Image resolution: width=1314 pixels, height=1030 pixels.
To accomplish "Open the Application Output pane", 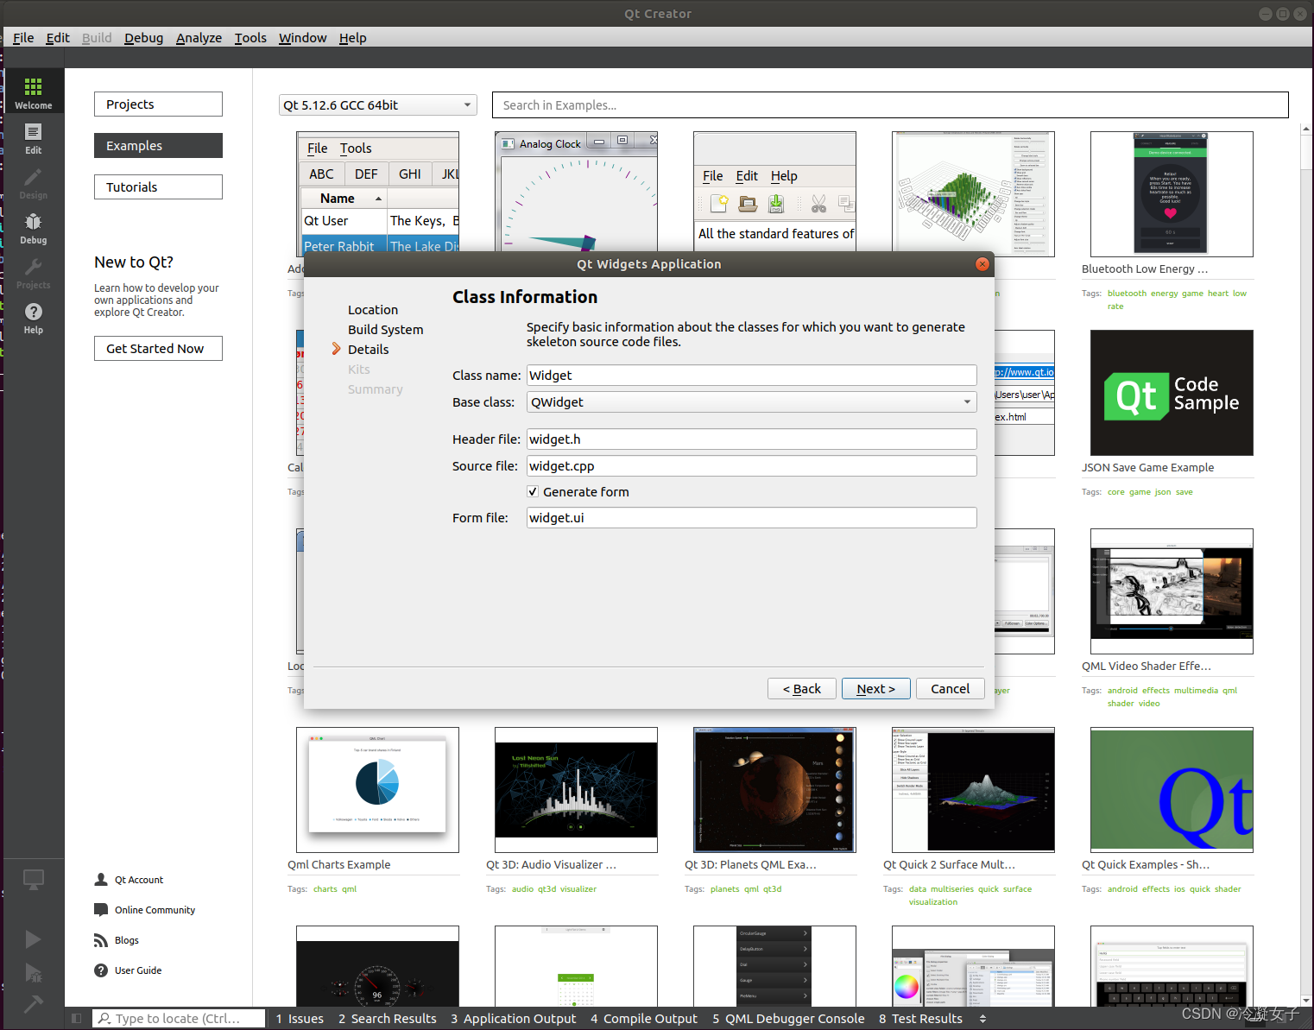I will tap(514, 1019).
